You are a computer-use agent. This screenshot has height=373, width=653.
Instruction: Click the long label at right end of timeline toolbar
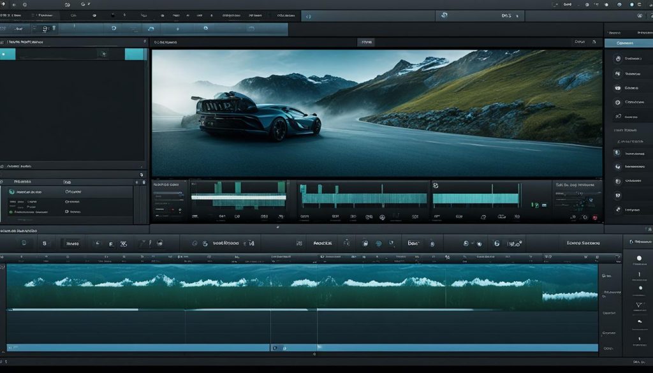(583, 243)
